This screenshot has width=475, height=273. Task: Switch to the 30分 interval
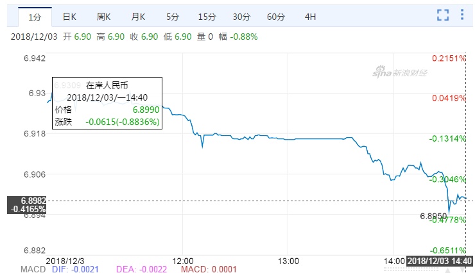(241, 15)
